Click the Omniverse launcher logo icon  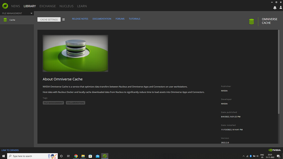coord(5,6)
